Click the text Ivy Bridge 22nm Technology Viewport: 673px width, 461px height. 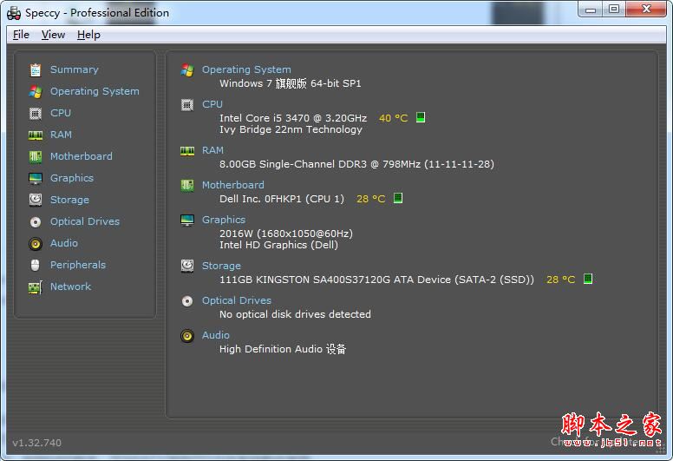tap(291, 129)
